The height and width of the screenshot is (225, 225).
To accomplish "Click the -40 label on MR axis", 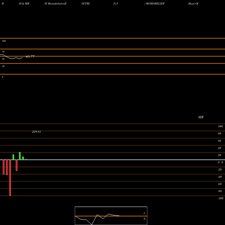I will (220, 177).
